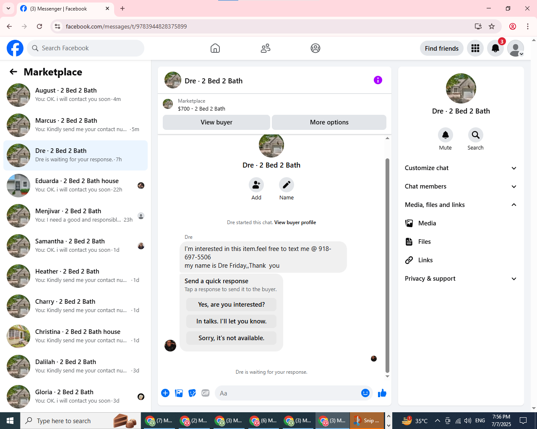Image resolution: width=537 pixels, height=429 pixels.
Task: Open the Heather 2 Bed 2 Bath chat
Action: tap(76, 276)
